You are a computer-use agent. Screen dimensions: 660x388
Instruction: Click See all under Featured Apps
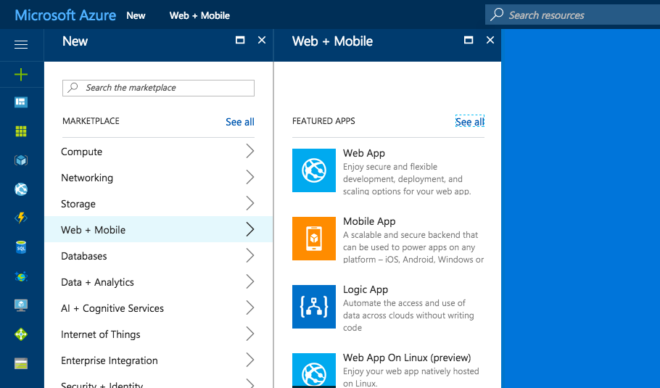point(470,122)
